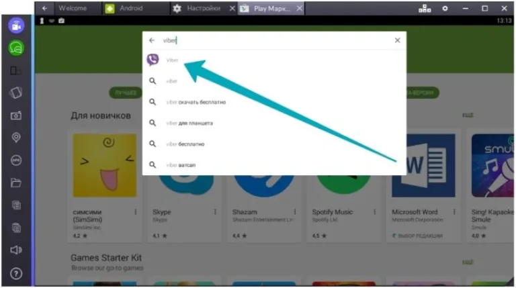Choose suggestion viber ватсап
Viewport: 516px width, 288px height.
[x=274, y=164]
